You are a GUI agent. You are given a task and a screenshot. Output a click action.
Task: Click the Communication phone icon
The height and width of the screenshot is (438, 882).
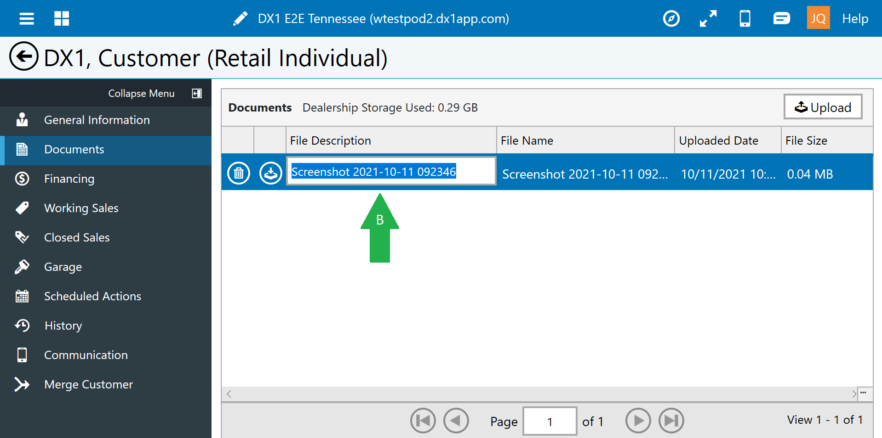[22, 355]
